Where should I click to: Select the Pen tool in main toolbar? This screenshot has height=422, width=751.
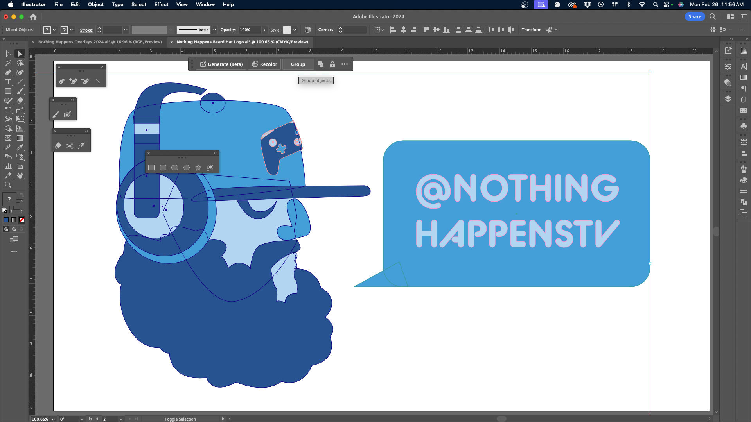pyautogui.click(x=8, y=72)
